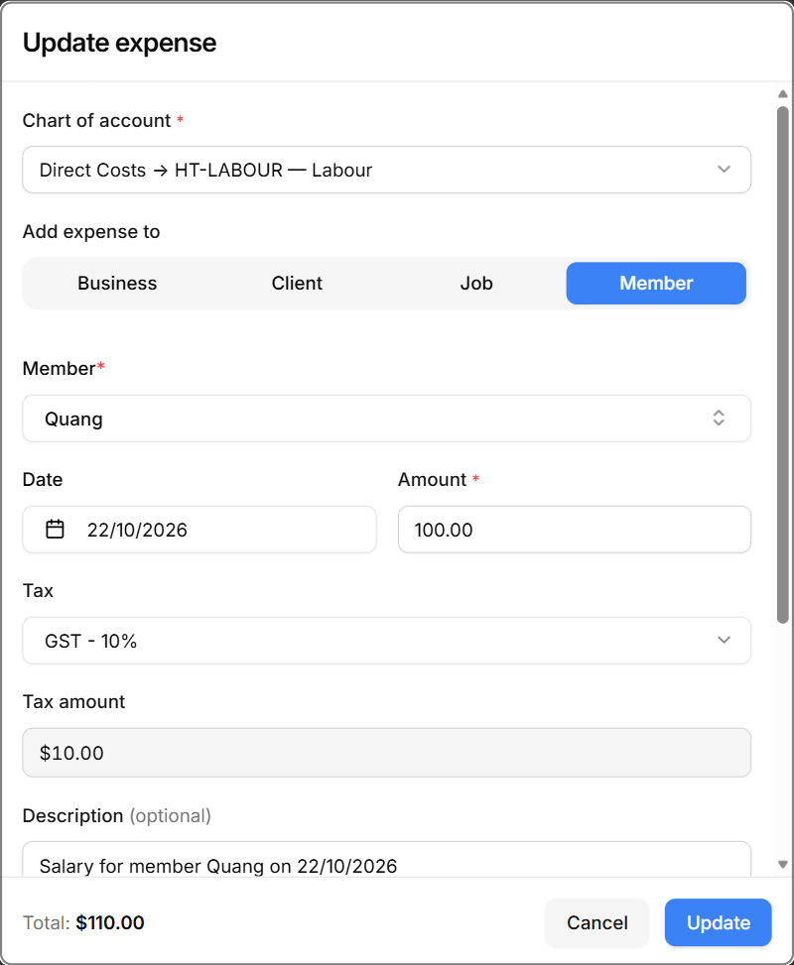Open the Member selector showing Quang
794x965 pixels.
pyautogui.click(x=386, y=419)
